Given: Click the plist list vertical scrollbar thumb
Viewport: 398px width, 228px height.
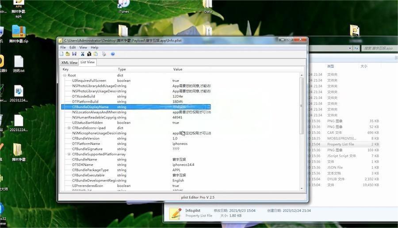Looking at the screenshot, I should pos(302,106).
